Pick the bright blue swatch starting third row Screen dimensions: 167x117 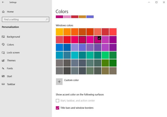[59, 48]
